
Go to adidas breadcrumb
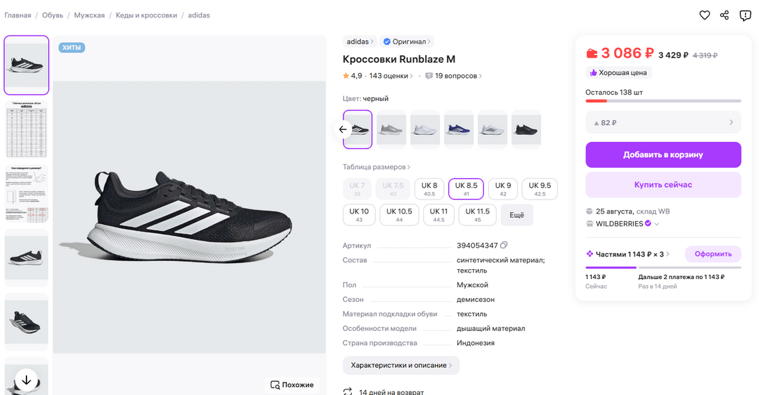pyautogui.click(x=199, y=15)
